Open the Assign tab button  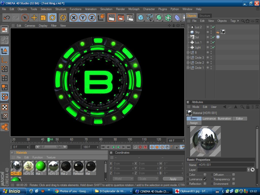[194, 123]
